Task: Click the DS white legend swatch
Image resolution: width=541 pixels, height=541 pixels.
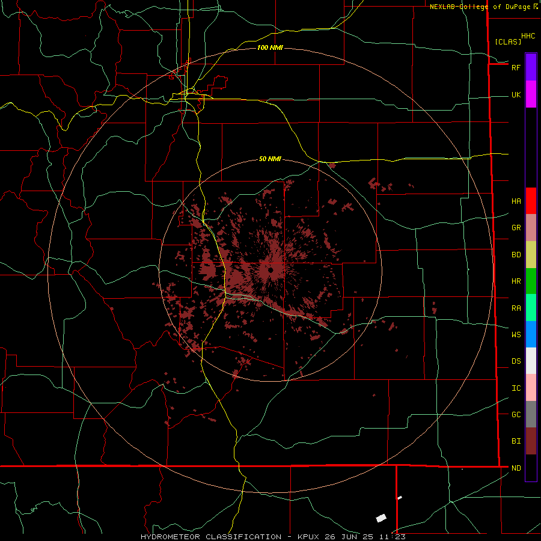Action: click(531, 361)
